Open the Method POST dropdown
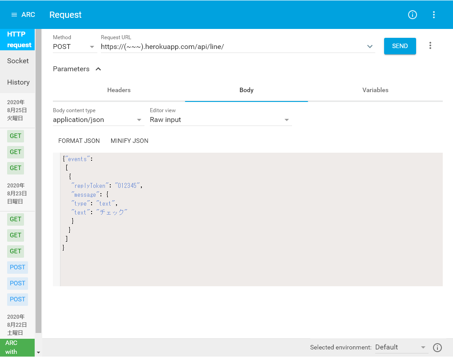The height and width of the screenshot is (357, 453). (x=75, y=46)
